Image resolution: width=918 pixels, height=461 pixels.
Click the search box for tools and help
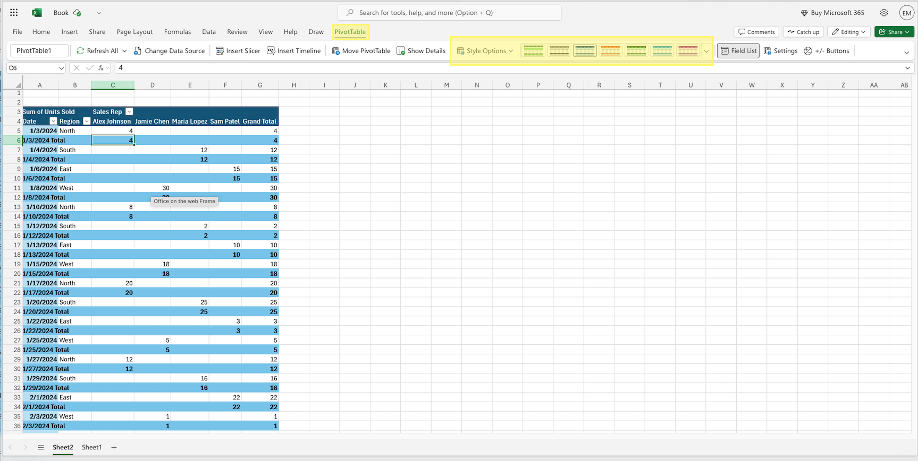[x=449, y=13]
